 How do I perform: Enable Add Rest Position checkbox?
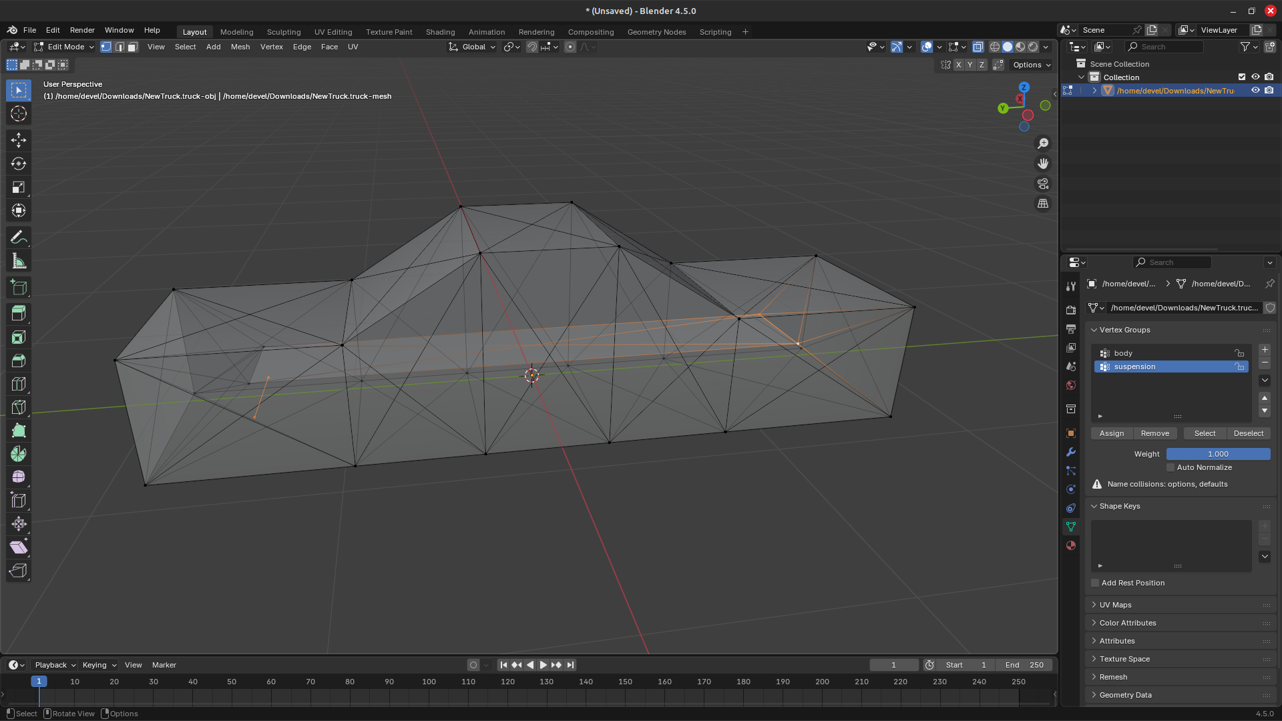[1095, 583]
